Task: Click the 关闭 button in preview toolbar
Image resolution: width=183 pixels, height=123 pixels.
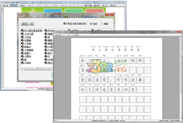Action: click(x=77, y=35)
